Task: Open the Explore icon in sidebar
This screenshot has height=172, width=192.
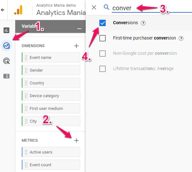Action: [6, 46]
